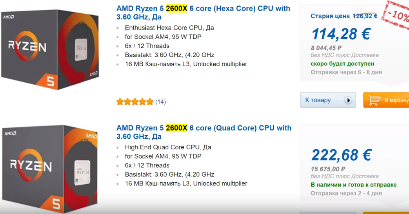Click the AMD logo on the first Ryzen box
The width and height of the screenshot is (409, 214).
pyautogui.click(x=9, y=17)
